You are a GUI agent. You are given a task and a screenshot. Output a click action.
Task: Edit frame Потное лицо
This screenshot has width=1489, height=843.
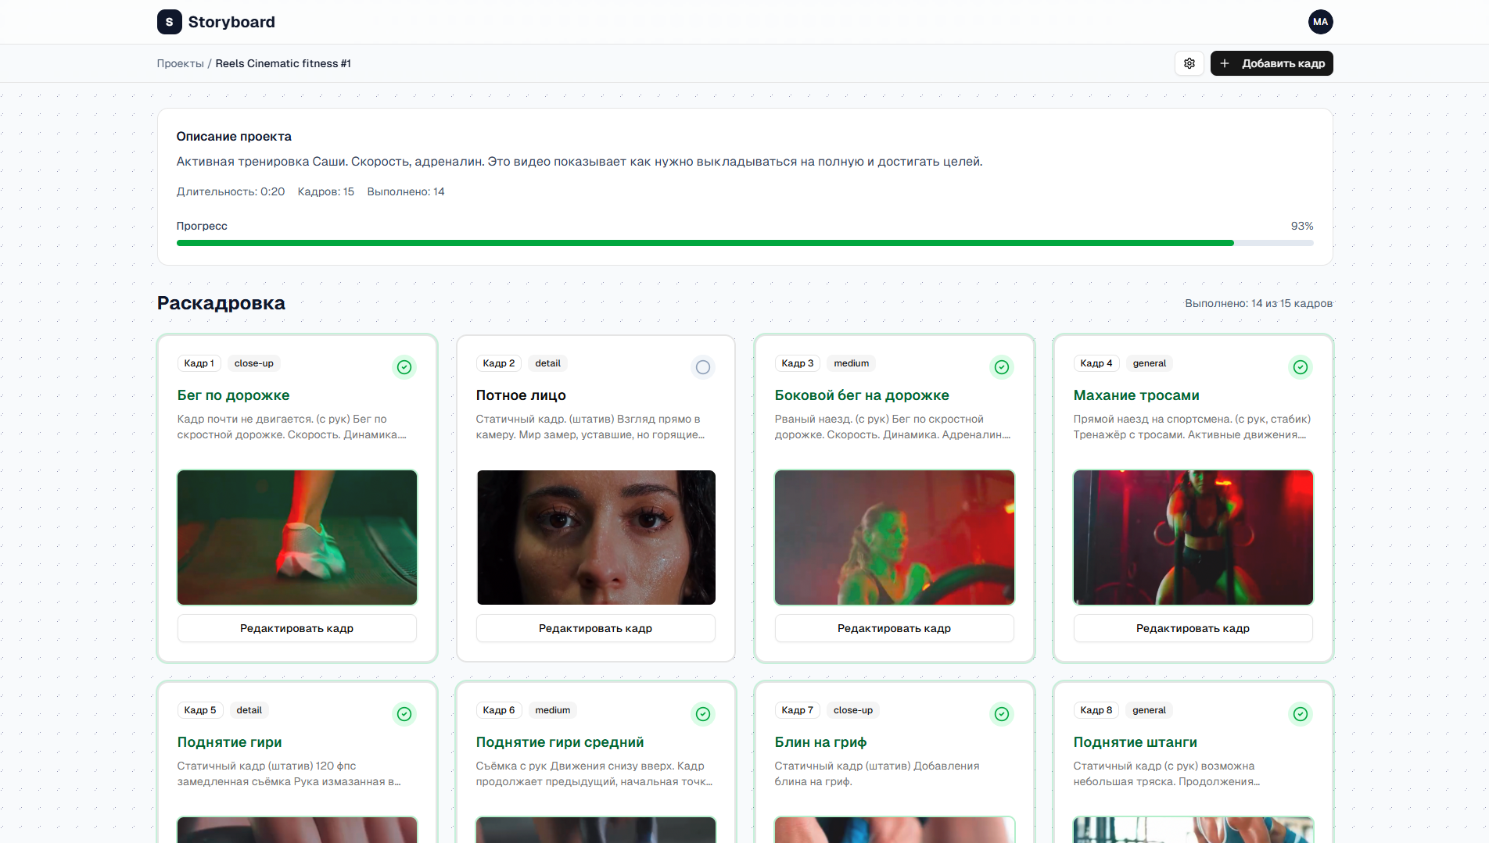pos(596,628)
